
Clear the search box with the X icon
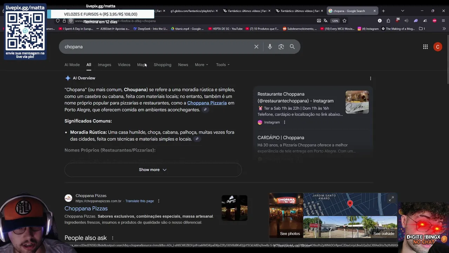pyautogui.click(x=256, y=47)
